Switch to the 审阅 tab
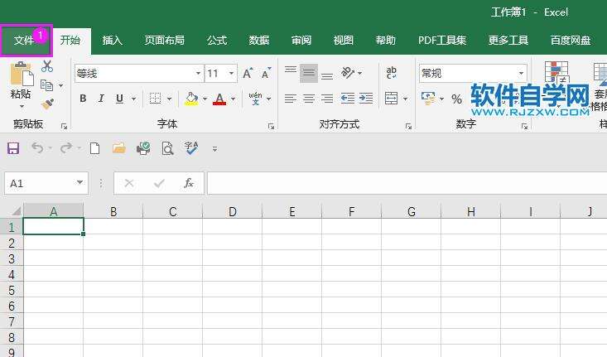This screenshot has width=607, height=357. [301, 41]
